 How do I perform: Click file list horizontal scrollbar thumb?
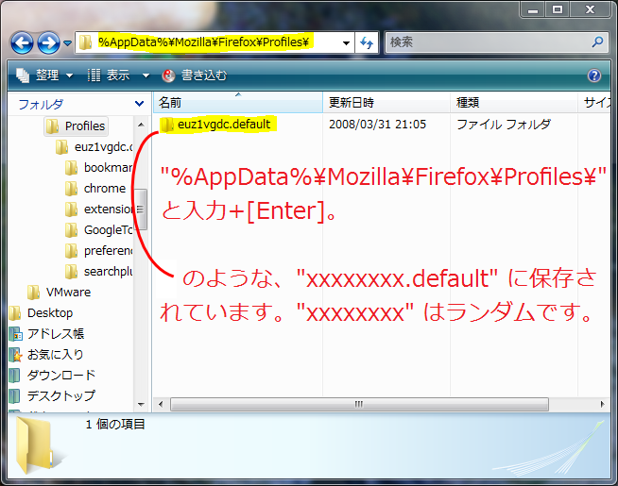[x=359, y=404]
